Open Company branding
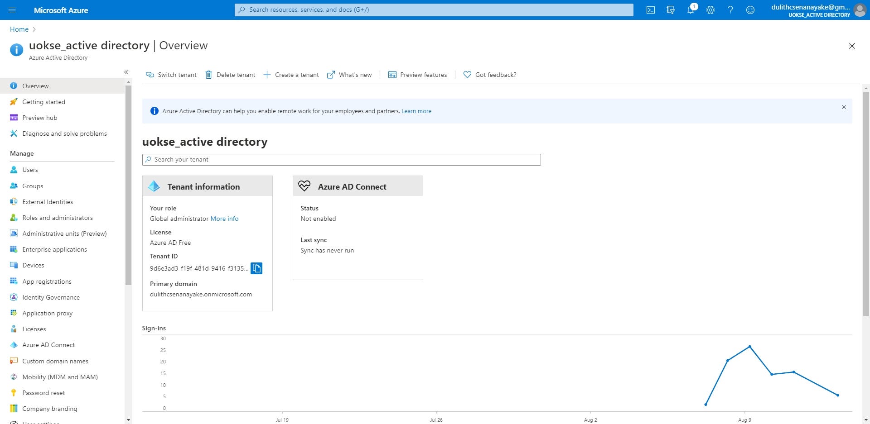 [x=62, y=409]
